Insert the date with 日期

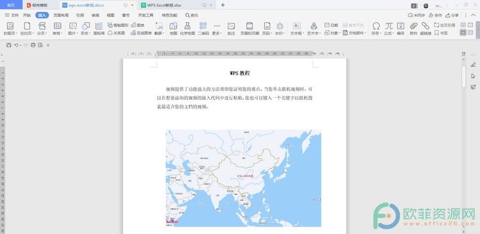coord(331,25)
